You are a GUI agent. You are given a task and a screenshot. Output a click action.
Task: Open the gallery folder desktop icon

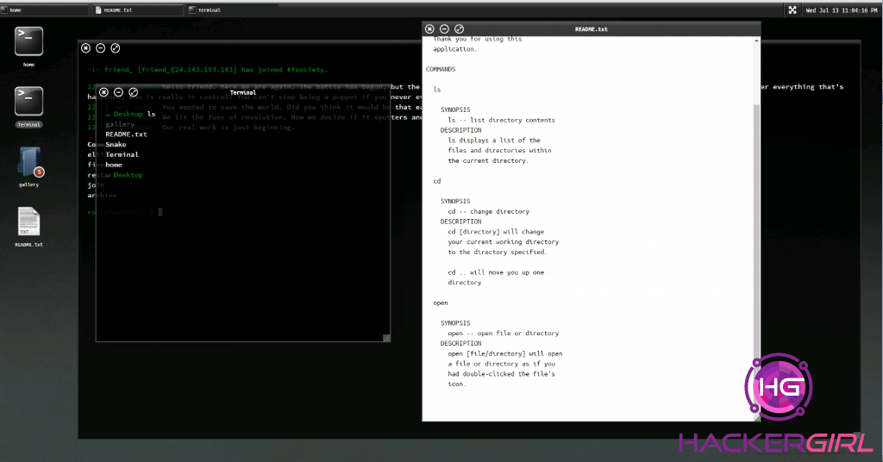coord(29,162)
